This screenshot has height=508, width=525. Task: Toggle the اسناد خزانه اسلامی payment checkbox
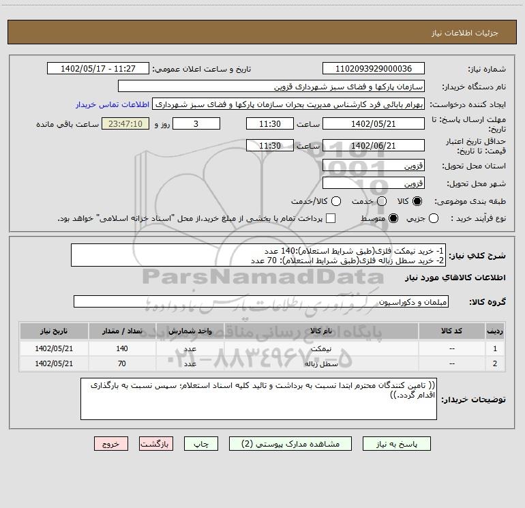coord(331,218)
